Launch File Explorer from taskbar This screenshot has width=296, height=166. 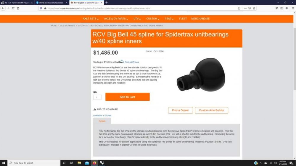(79, 163)
